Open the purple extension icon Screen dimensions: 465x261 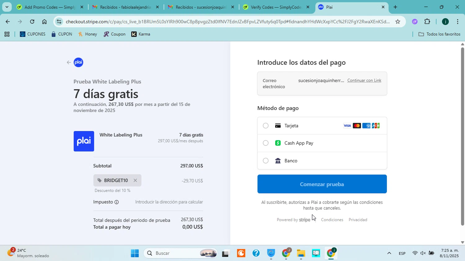[x=415, y=22]
